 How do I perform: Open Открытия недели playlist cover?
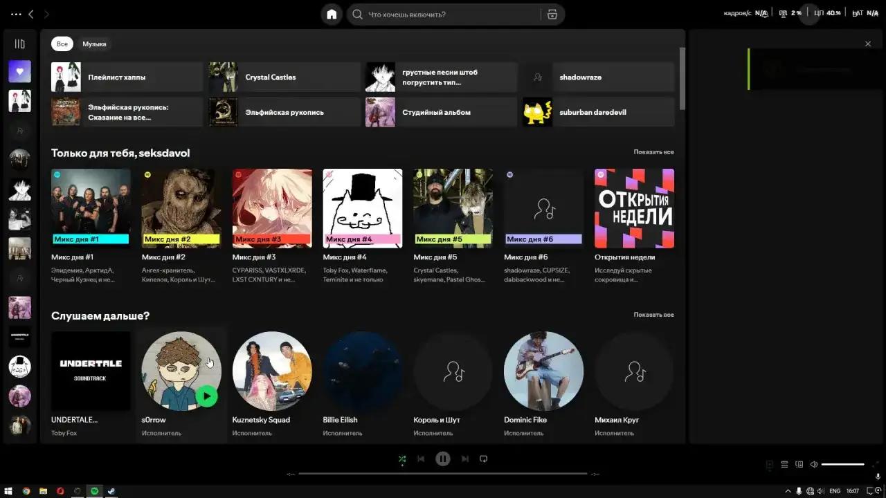634,208
